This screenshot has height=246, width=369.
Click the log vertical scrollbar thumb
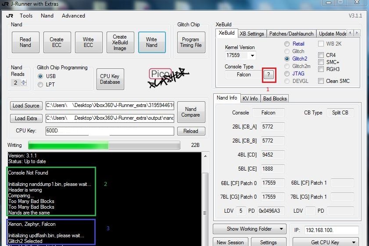(205, 213)
